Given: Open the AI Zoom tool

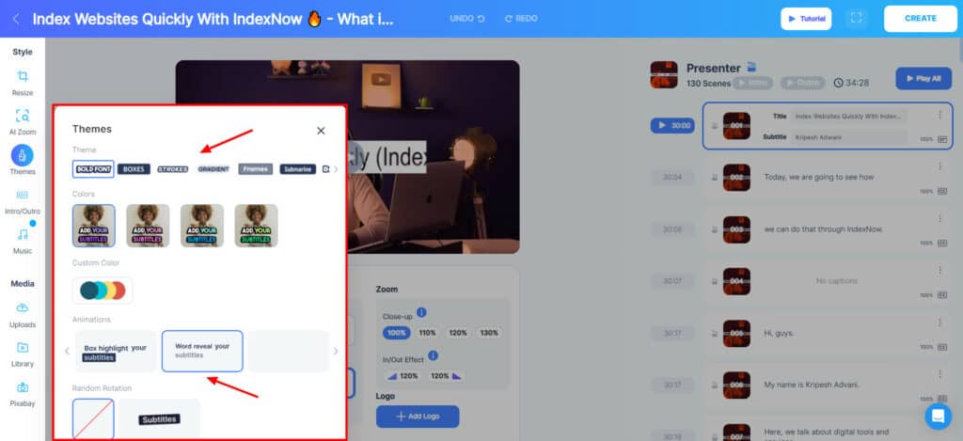Looking at the screenshot, I should coord(23,121).
